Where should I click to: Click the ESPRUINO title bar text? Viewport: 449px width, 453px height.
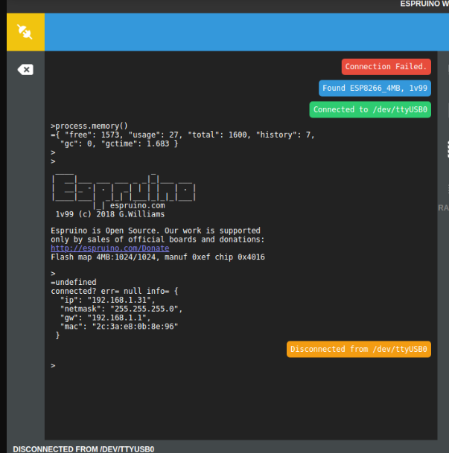pyautogui.click(x=424, y=4)
